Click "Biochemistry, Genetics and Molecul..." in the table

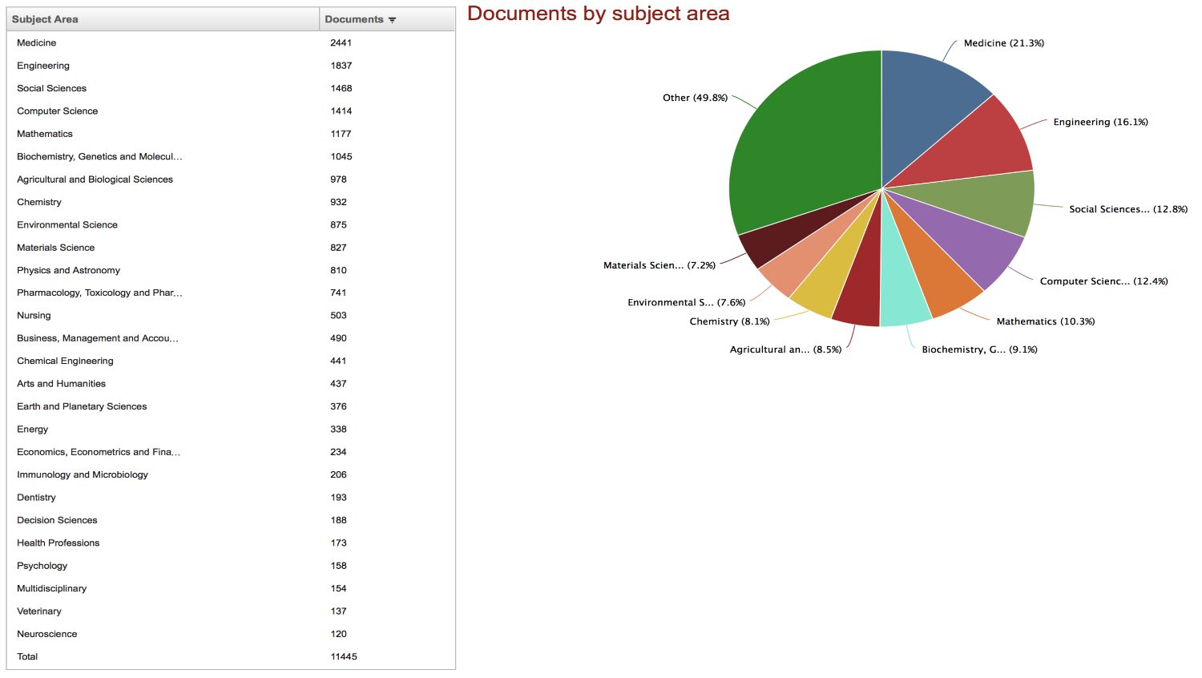(x=99, y=156)
